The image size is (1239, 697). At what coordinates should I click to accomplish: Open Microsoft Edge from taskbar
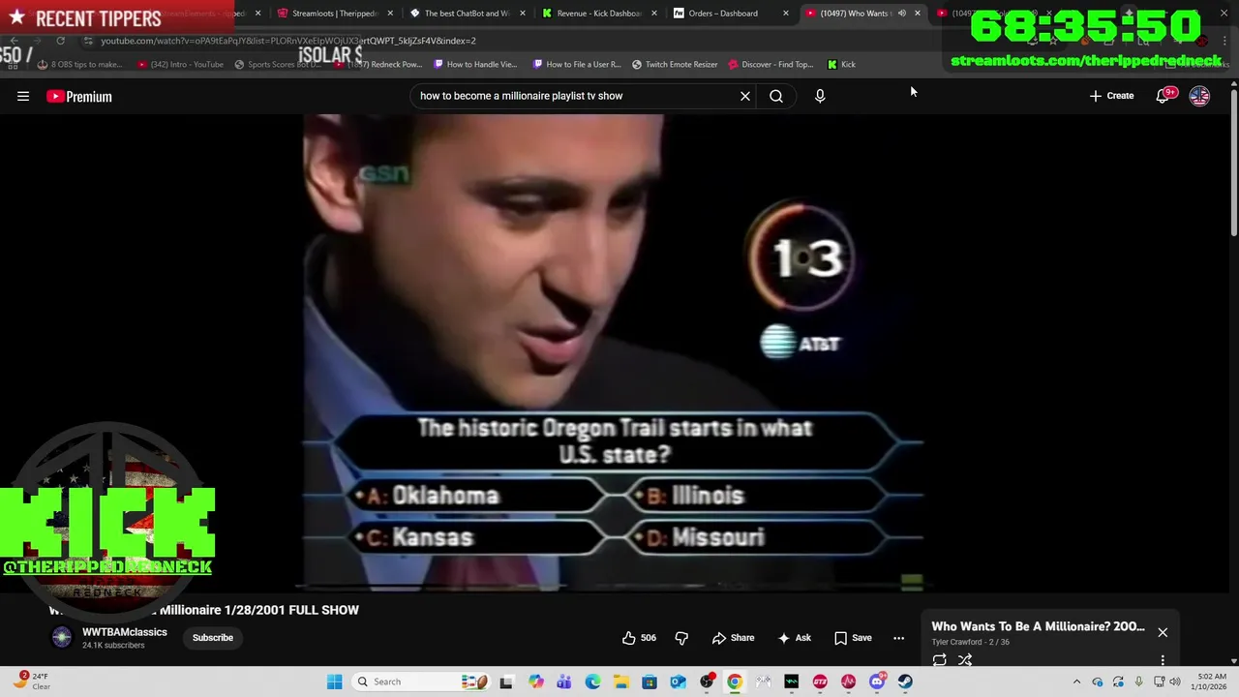(592, 682)
